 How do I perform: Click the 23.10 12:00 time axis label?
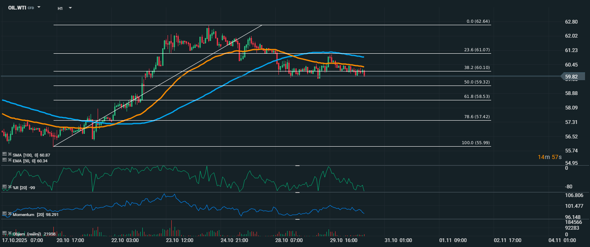(180, 240)
